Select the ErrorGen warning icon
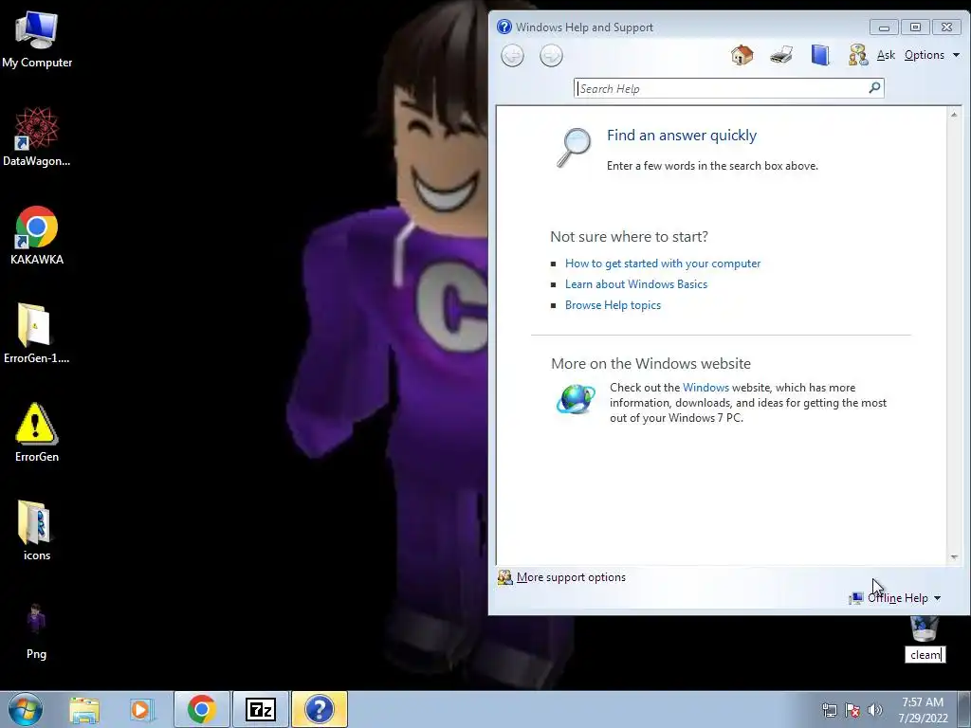Image resolution: width=971 pixels, height=728 pixels. coord(37,432)
